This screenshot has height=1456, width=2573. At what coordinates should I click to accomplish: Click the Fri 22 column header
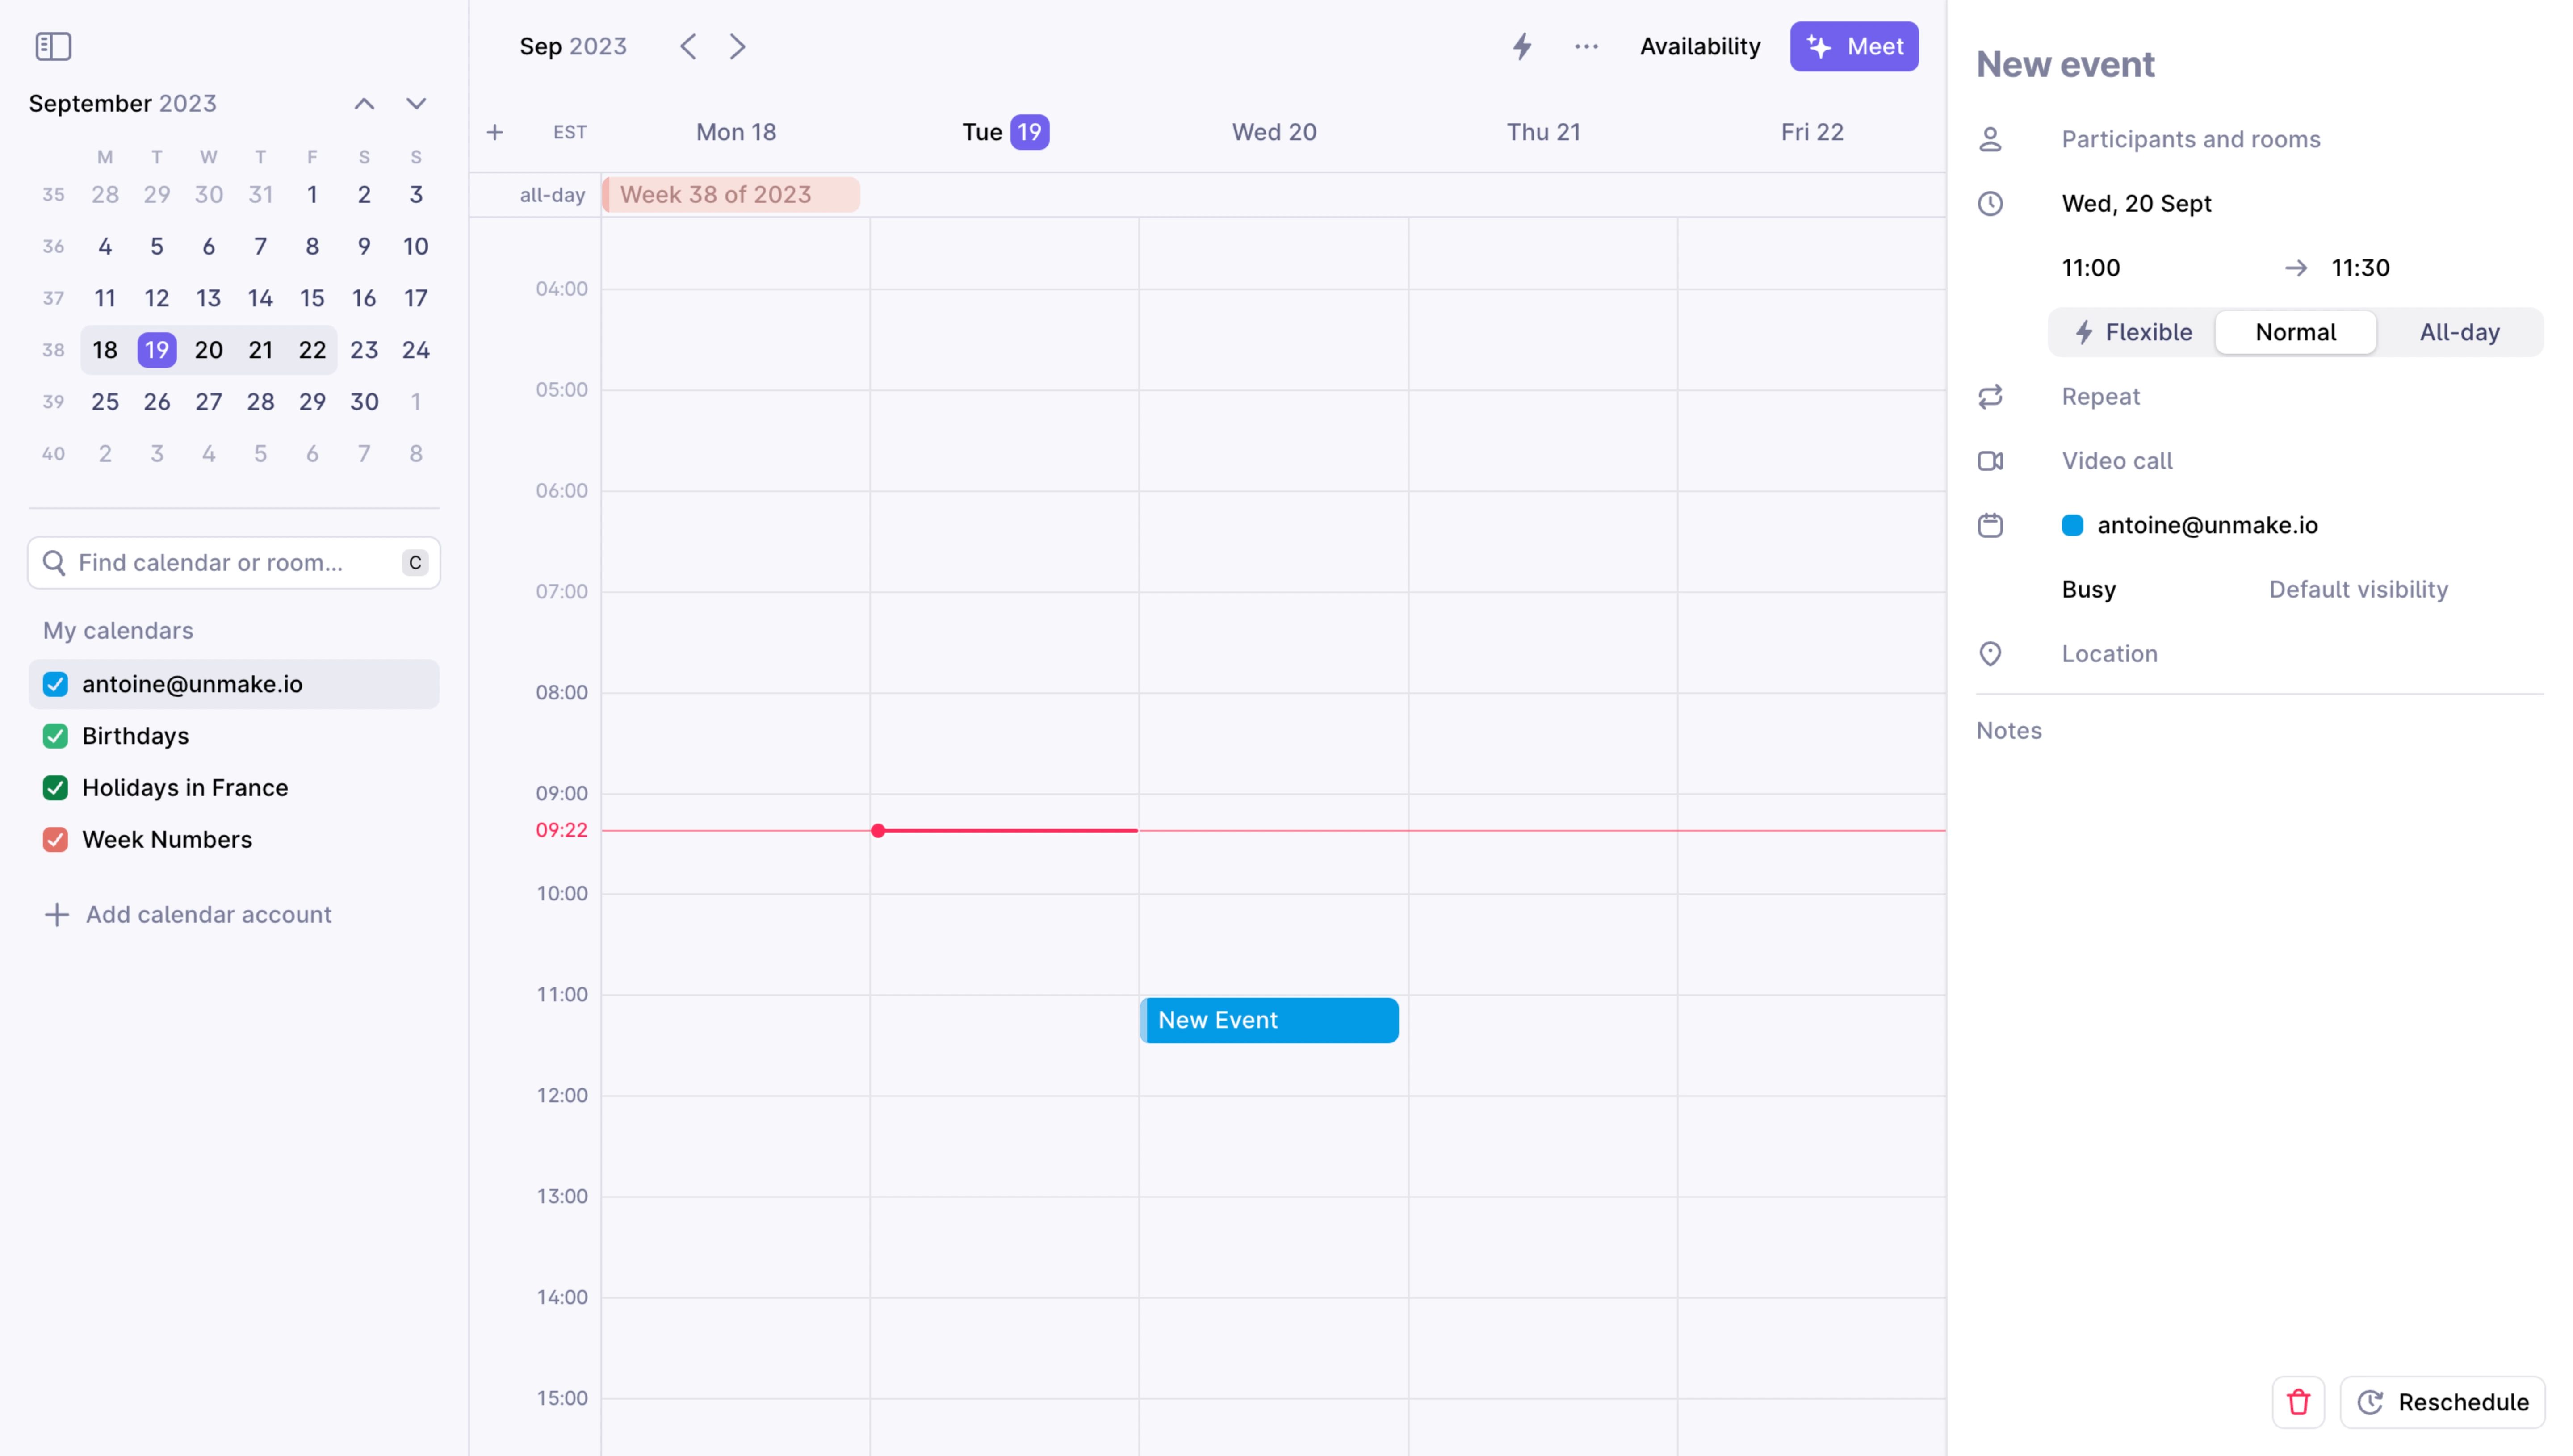[1812, 132]
